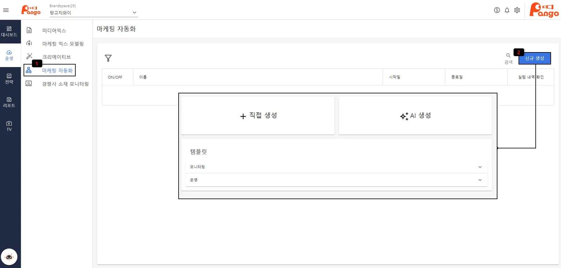The width and height of the screenshot is (561, 268).
Task: Open the chatbot mascot icon
Action: coord(9,257)
